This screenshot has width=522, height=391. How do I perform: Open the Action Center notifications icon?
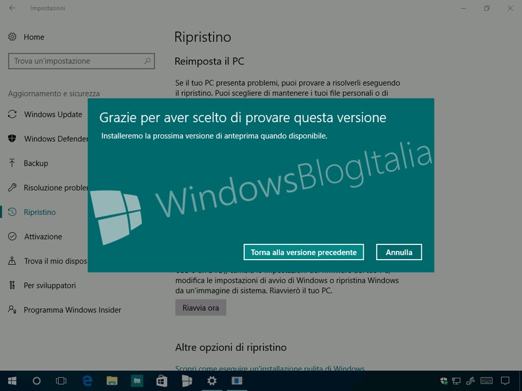(505, 381)
